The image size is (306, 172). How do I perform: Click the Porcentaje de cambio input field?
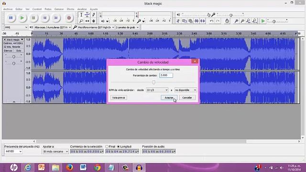point(166,75)
